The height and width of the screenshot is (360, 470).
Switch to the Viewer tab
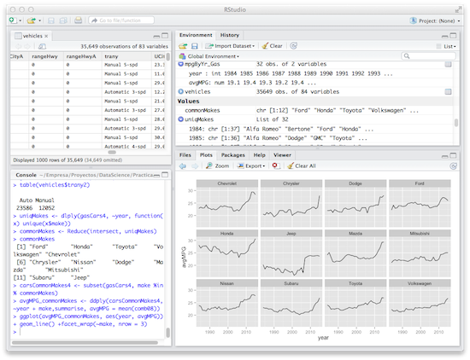pos(282,155)
